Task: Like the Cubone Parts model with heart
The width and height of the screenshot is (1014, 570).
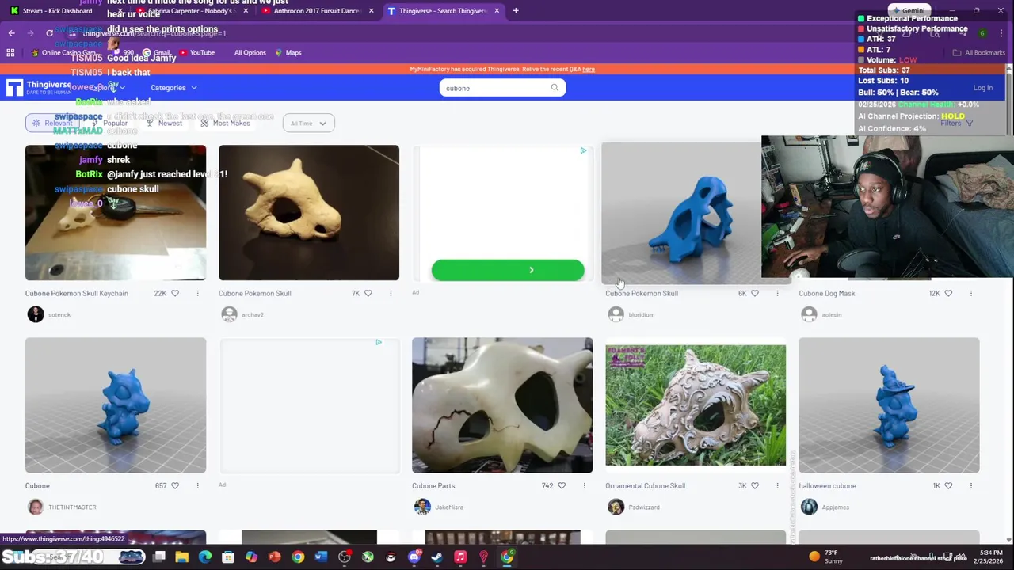Action: pos(562,485)
